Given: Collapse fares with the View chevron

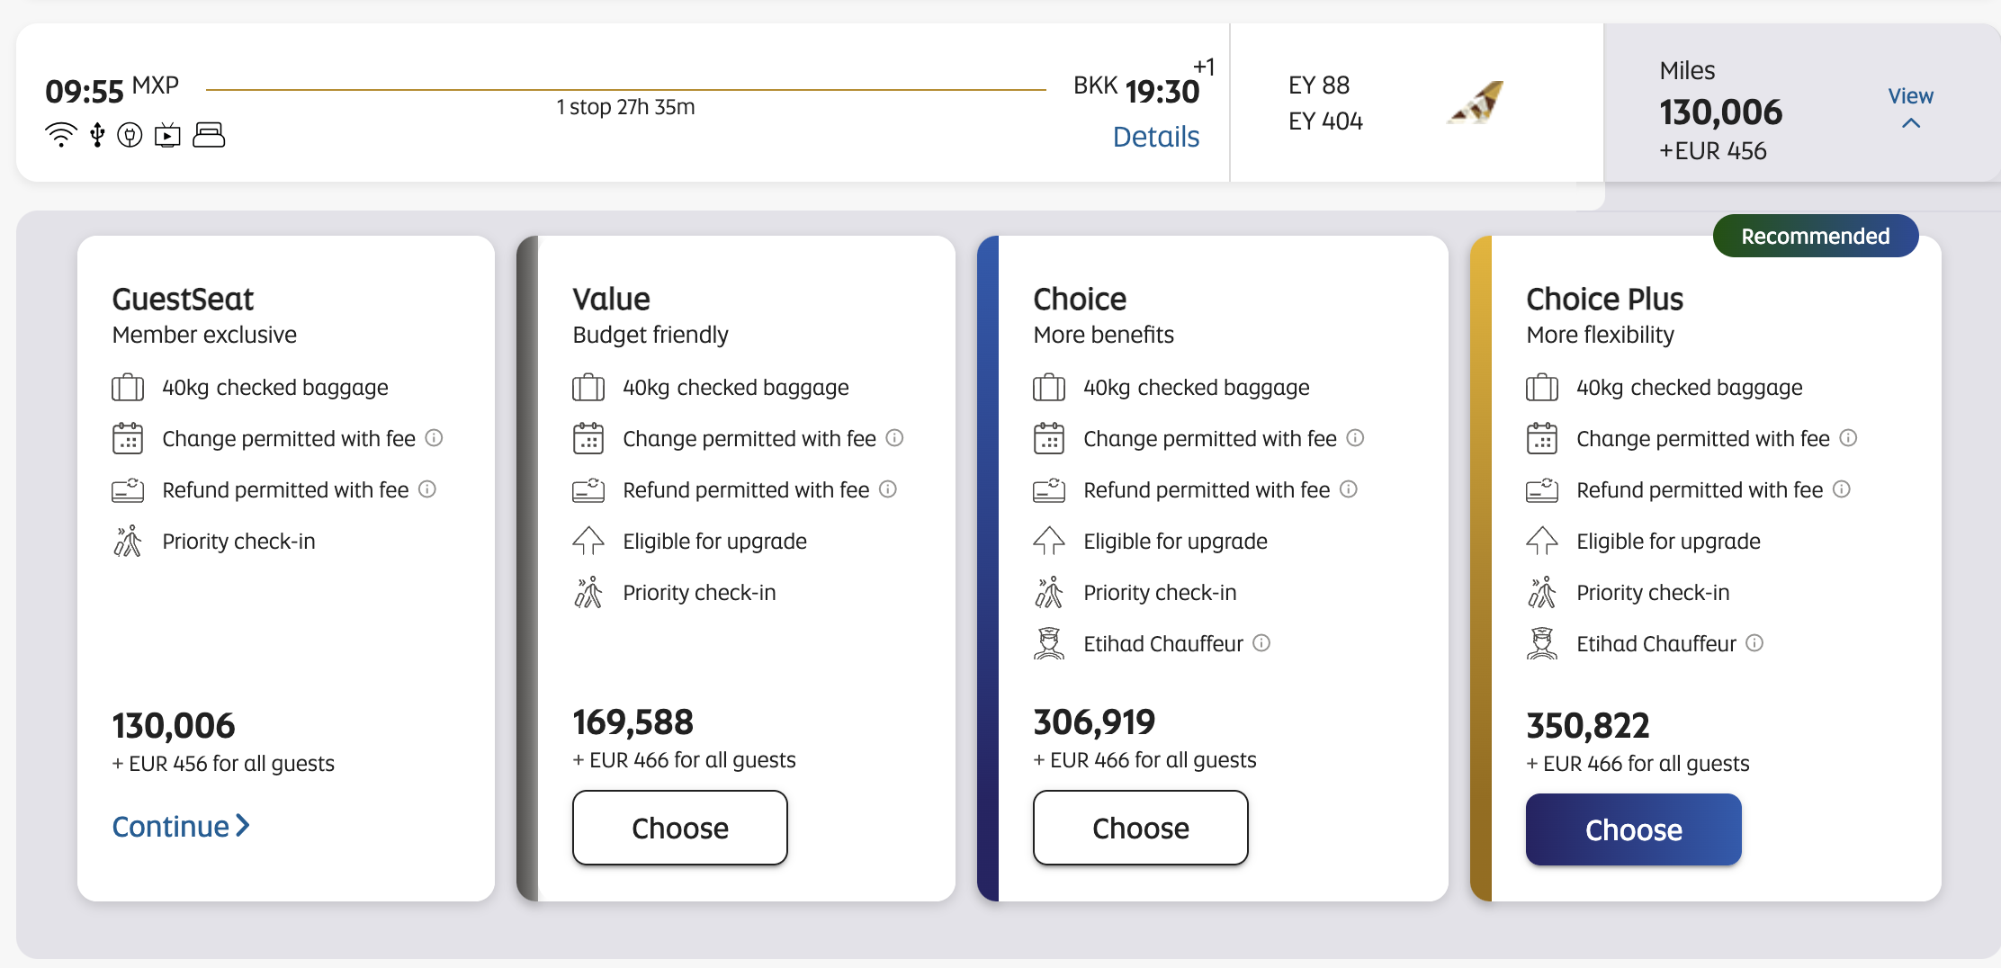Looking at the screenshot, I should pyautogui.click(x=1911, y=123).
